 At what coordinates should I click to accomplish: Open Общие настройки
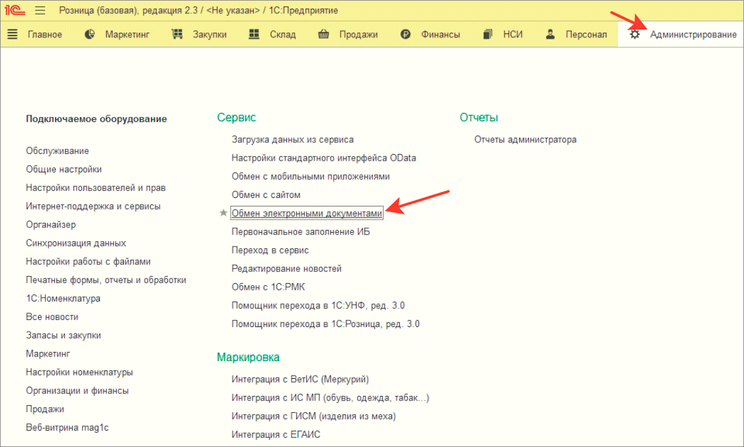tap(64, 169)
